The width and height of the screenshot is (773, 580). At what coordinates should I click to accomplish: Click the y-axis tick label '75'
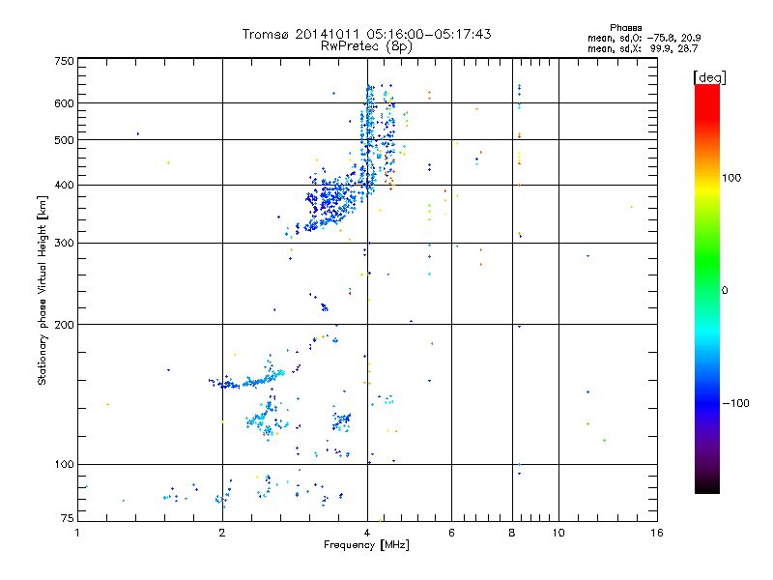67,518
